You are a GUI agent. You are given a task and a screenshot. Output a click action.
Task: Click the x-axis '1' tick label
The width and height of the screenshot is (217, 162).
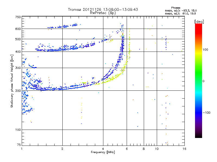22,149
